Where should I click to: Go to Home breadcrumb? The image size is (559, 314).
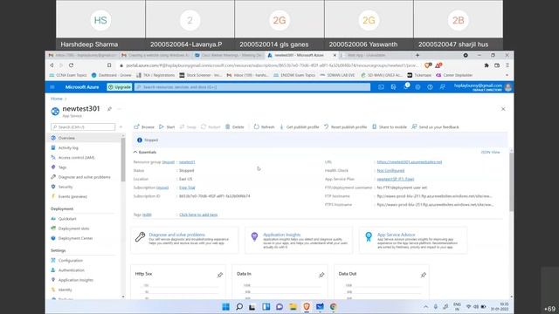click(x=56, y=99)
